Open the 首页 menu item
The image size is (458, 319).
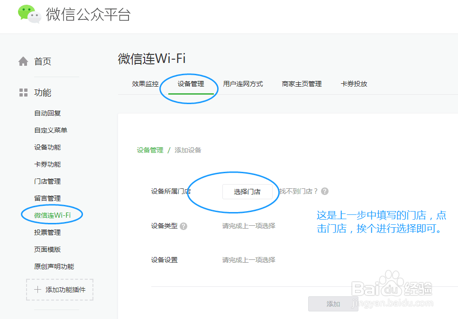tap(43, 61)
